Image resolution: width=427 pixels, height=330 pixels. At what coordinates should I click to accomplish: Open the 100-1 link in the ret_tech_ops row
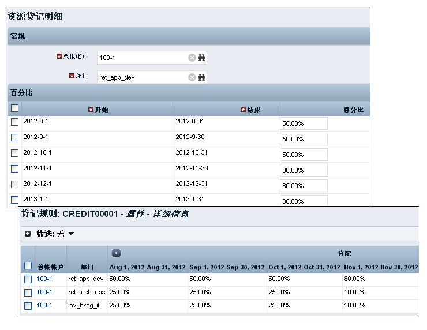pos(44,292)
